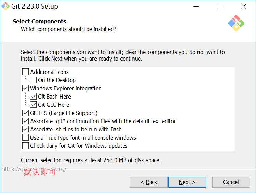Uncheck Associate .git* configuration files option
The width and height of the screenshot is (256, 193).
click(25, 121)
